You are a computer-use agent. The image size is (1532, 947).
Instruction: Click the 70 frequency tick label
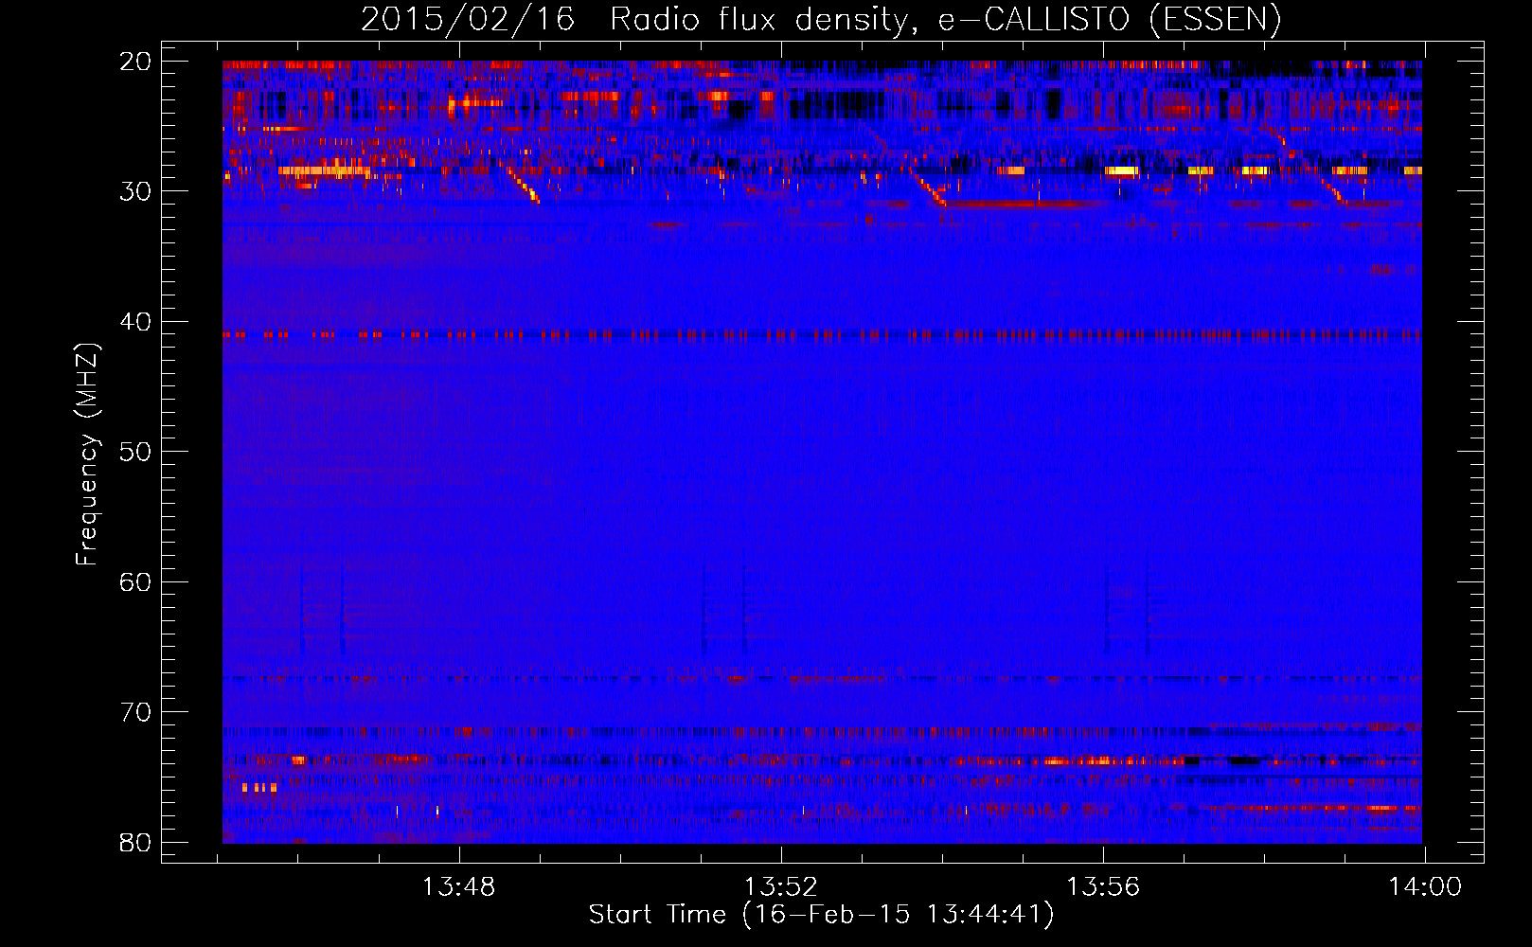136,712
